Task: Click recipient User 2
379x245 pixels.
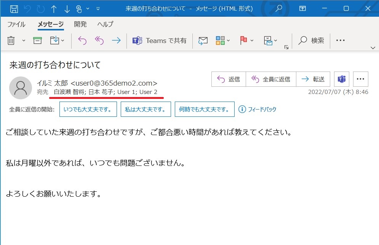Action: pos(149,92)
